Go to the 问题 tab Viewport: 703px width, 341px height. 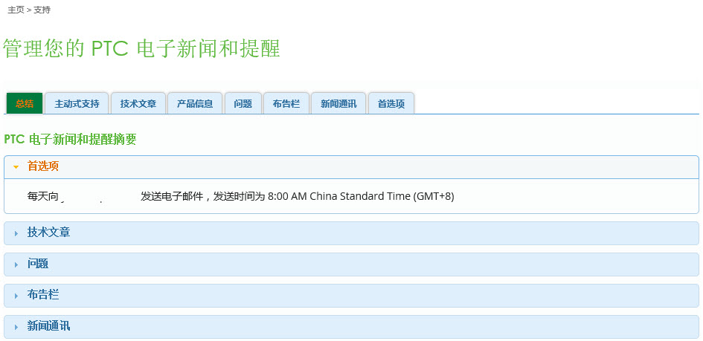pos(243,104)
